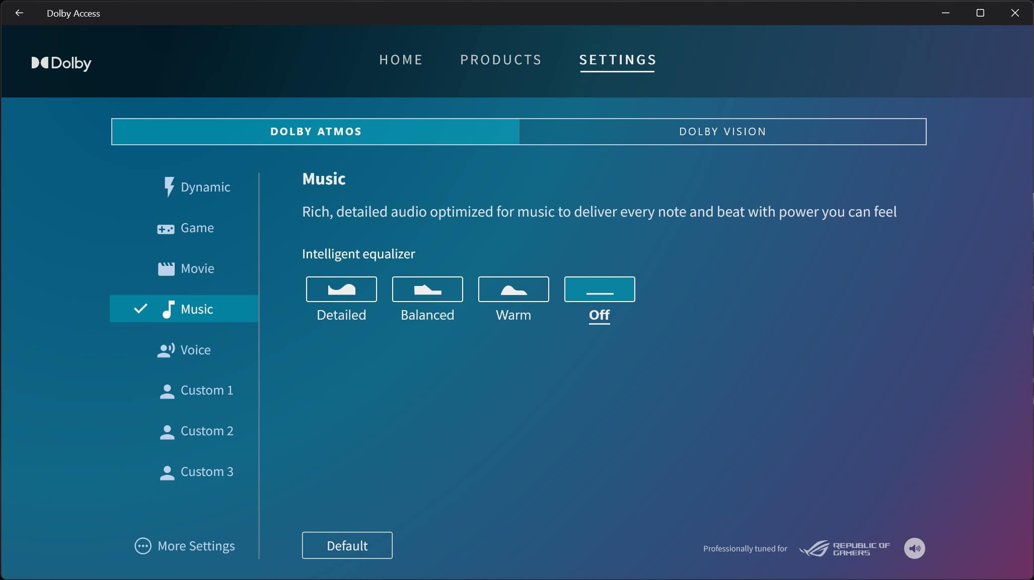The width and height of the screenshot is (1034, 580).
Task: Minimize the Dolby Access window
Action: pyautogui.click(x=945, y=13)
